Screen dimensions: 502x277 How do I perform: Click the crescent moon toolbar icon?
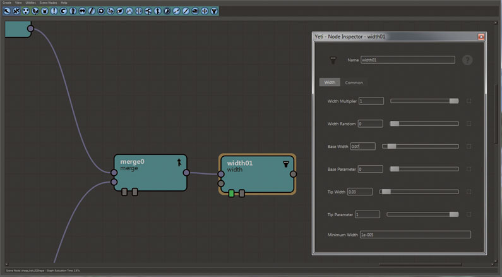pos(167,11)
